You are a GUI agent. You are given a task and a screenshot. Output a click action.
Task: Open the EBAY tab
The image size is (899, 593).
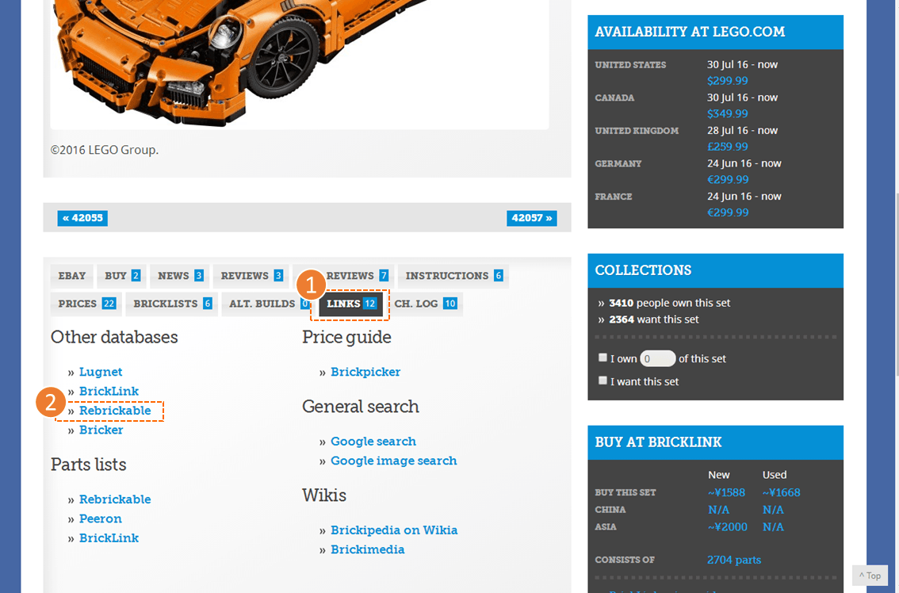click(71, 276)
